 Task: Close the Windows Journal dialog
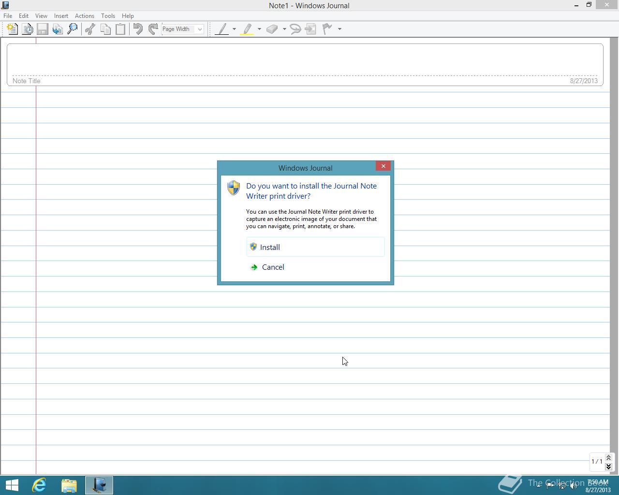[383, 166]
